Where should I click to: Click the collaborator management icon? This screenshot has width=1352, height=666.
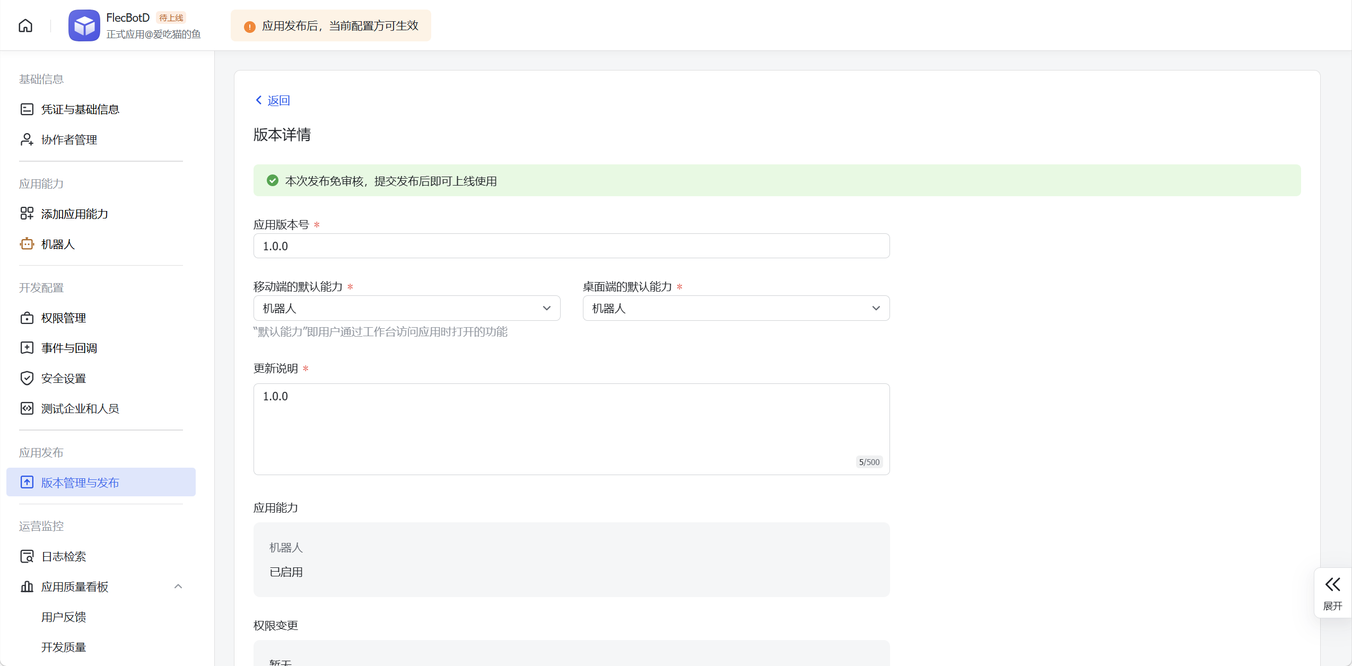[27, 139]
